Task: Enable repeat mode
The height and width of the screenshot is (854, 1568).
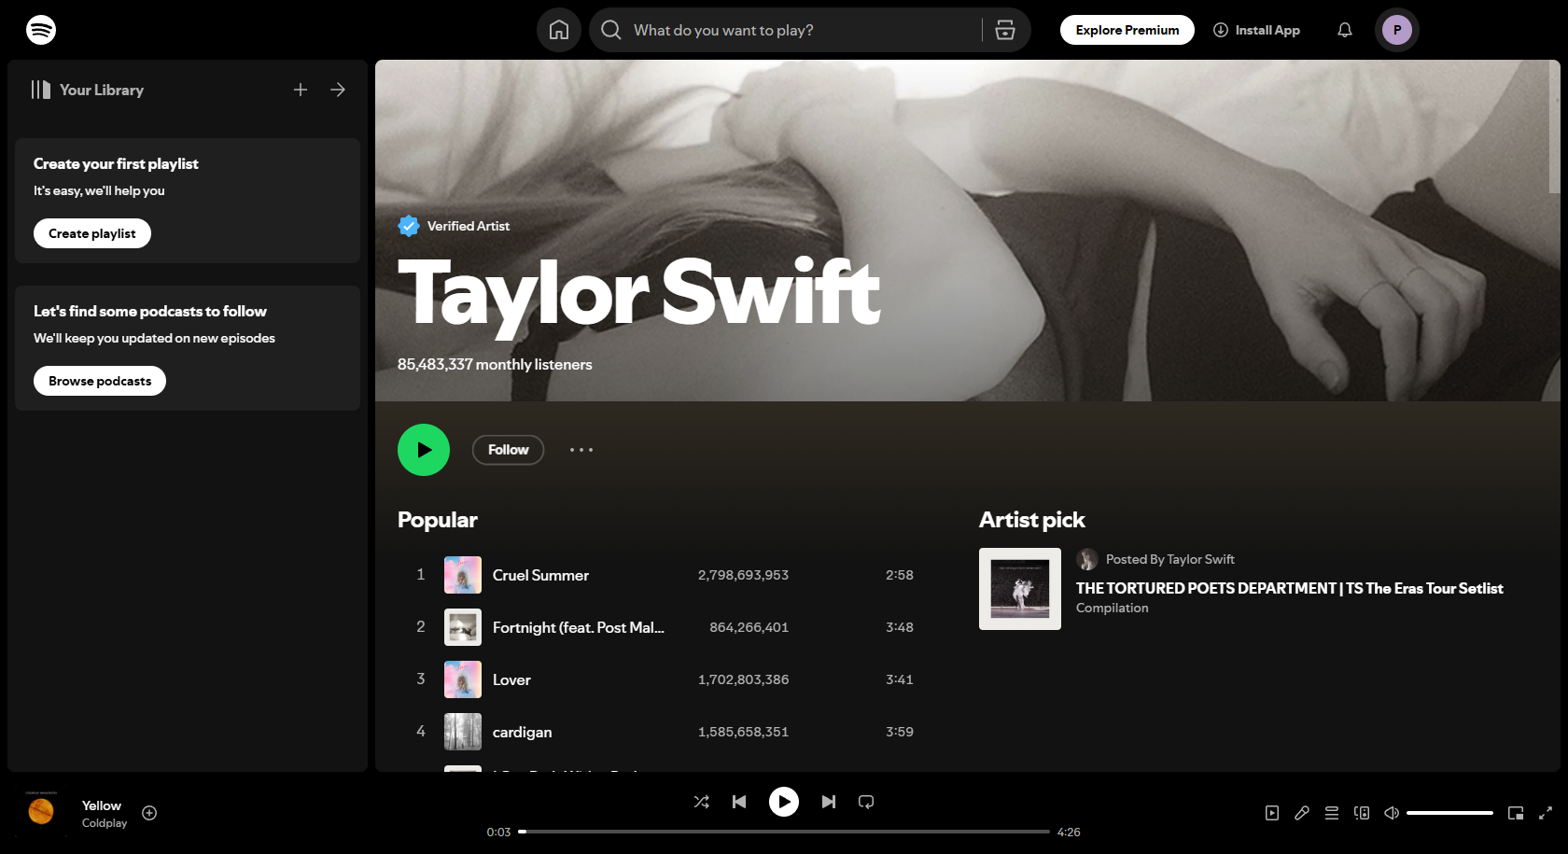Action: (866, 801)
